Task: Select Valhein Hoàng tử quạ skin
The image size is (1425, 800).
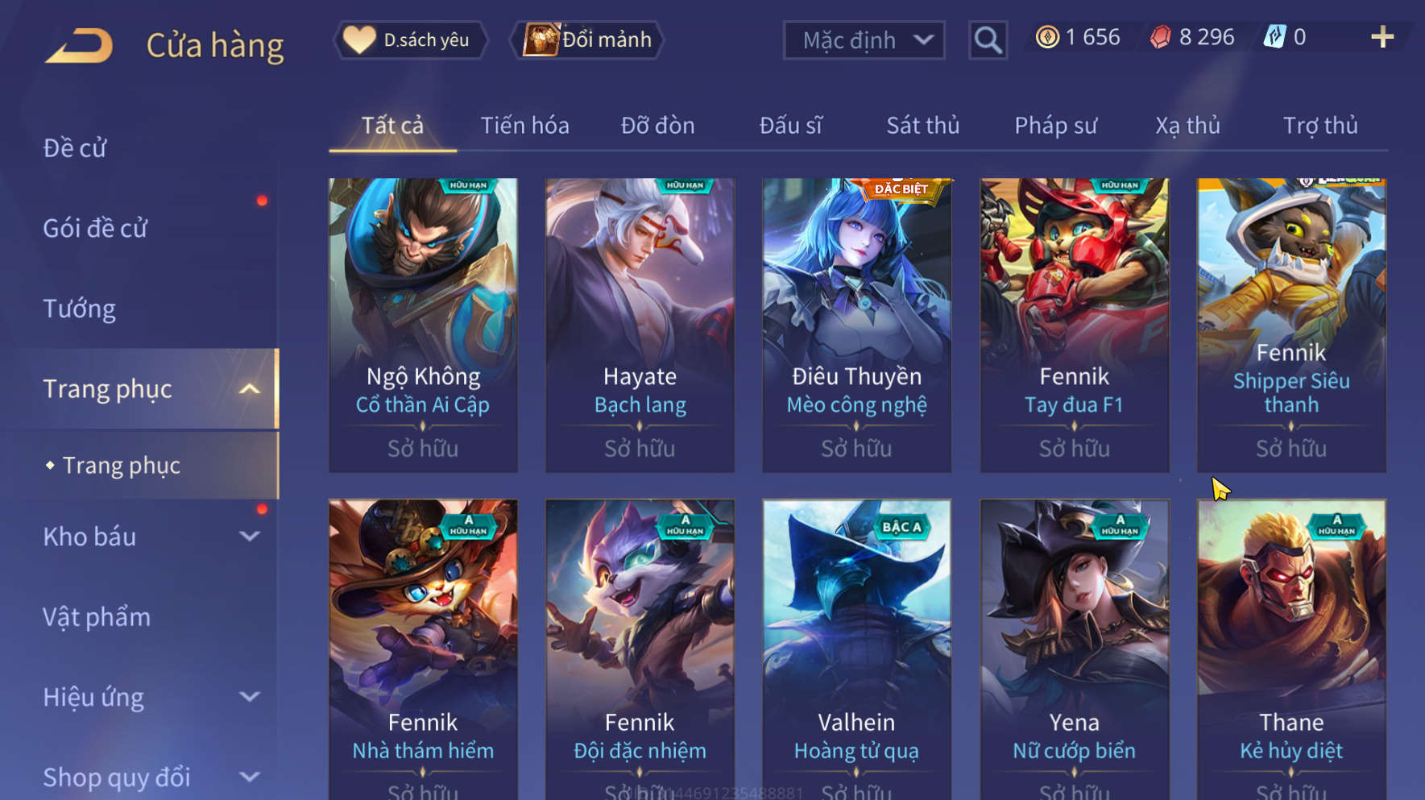Action: pyautogui.click(x=856, y=649)
